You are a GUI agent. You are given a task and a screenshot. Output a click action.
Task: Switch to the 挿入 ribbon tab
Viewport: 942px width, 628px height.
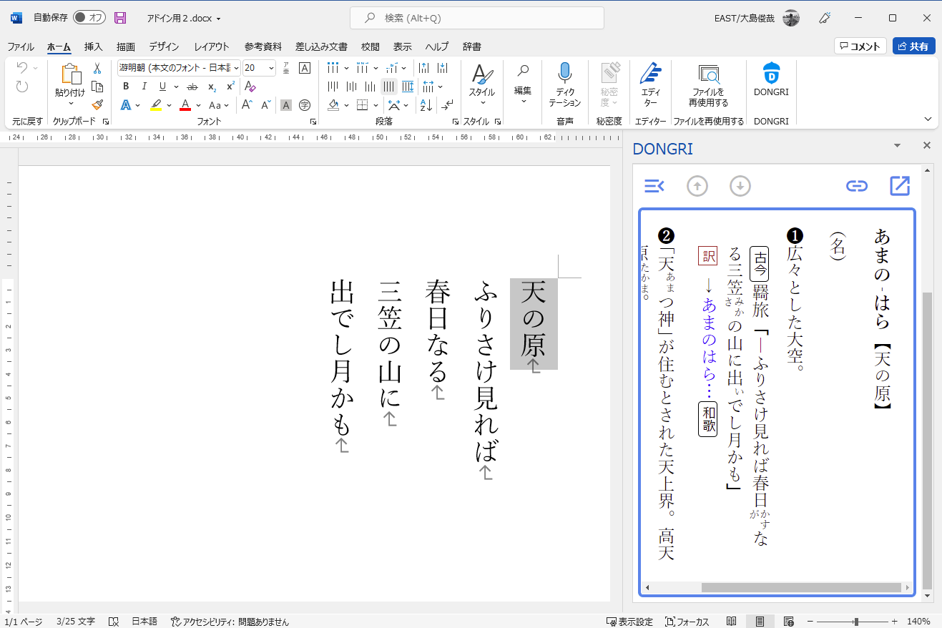click(93, 46)
